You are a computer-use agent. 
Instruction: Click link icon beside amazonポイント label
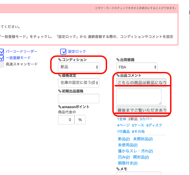point(60,107)
